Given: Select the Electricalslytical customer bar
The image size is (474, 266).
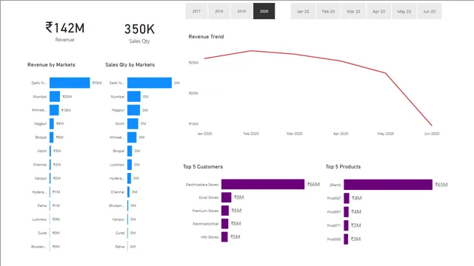Looking at the screenshot, I should 224,224.
